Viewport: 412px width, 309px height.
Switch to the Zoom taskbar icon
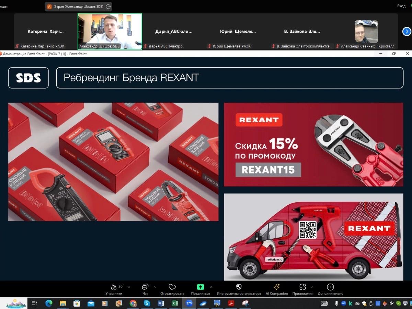189,303
